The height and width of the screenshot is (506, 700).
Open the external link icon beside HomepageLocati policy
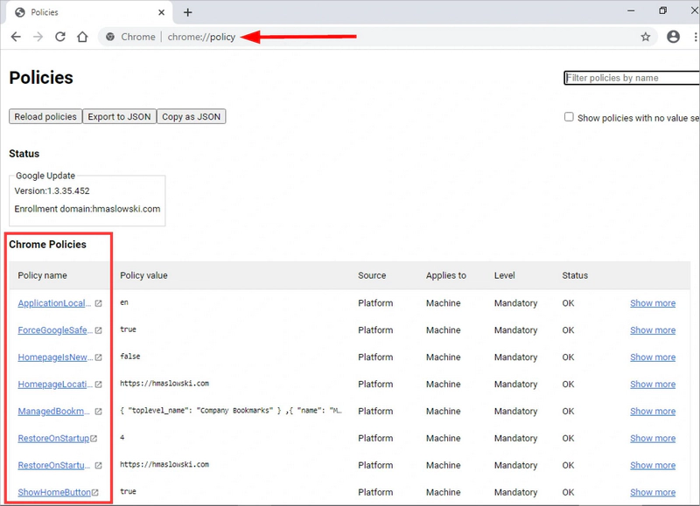tap(98, 385)
